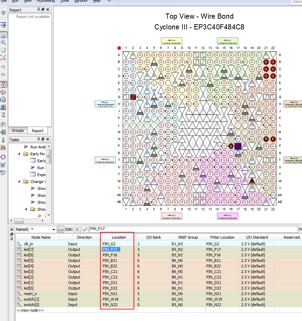Toggle the Show VREF Groups view button
Viewport: 302px width, 321px height.
point(3,92)
